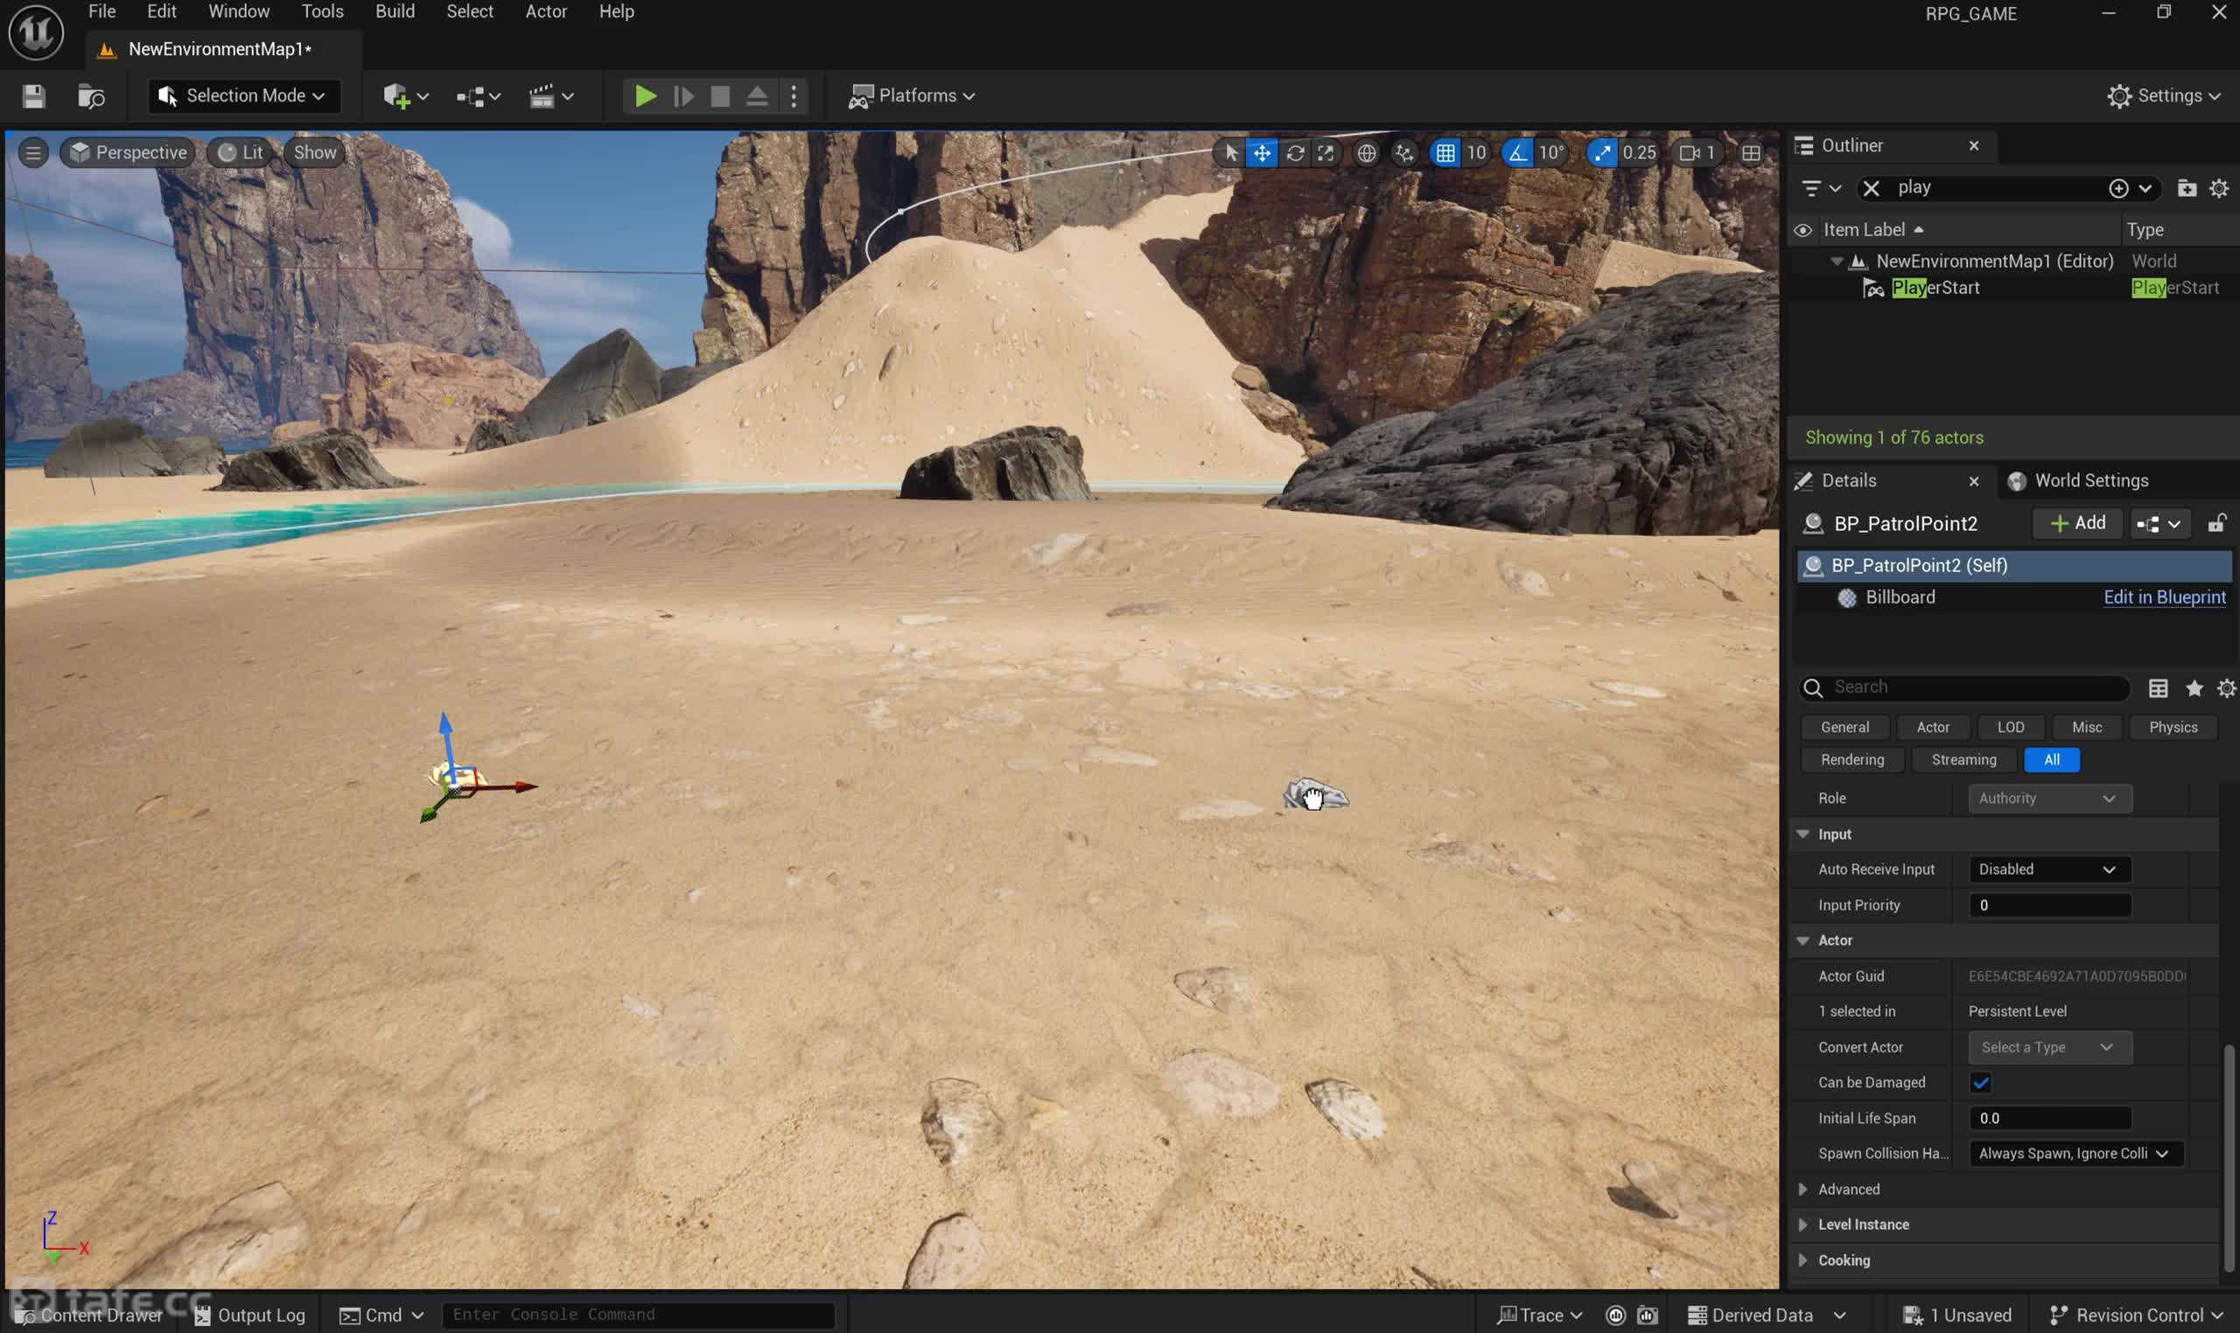Open Auto Receive Input dropdown
Image resolution: width=2240 pixels, height=1333 pixels.
(x=2048, y=869)
